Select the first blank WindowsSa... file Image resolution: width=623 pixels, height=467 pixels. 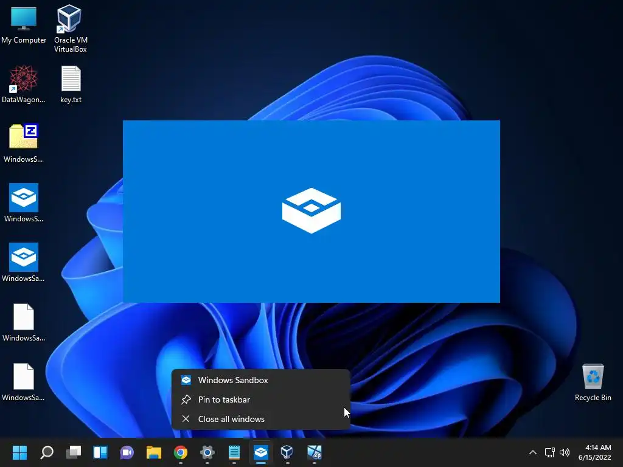(x=24, y=322)
